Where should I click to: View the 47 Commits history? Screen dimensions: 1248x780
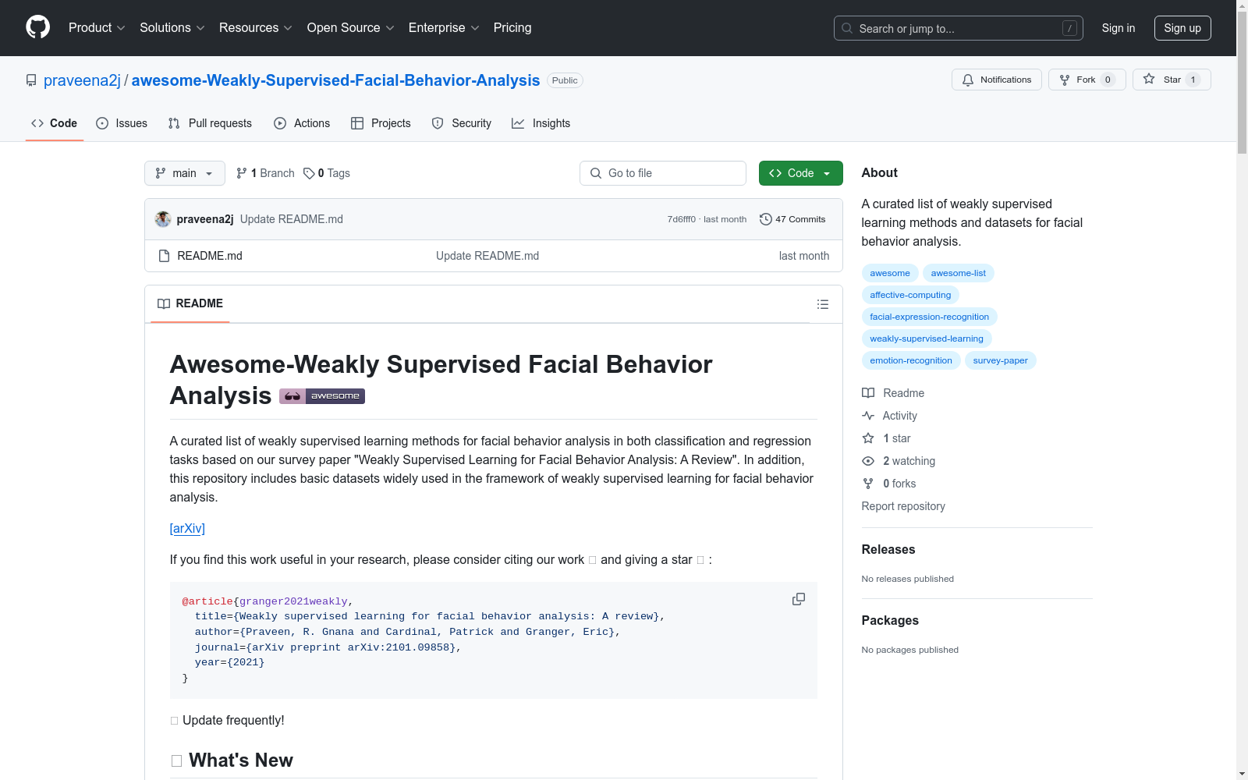(x=792, y=219)
